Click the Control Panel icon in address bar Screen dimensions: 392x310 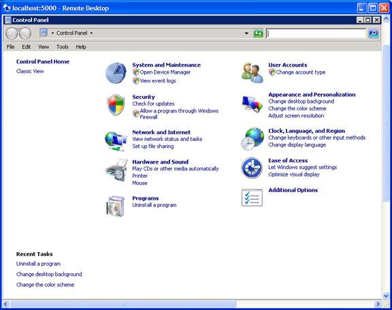click(44, 33)
